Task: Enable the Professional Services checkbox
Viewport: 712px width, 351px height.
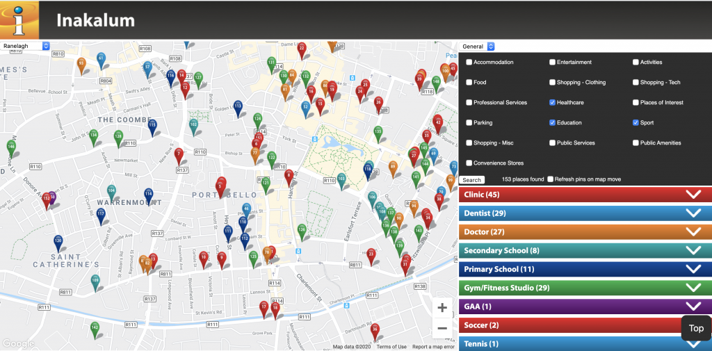Action: tap(469, 103)
